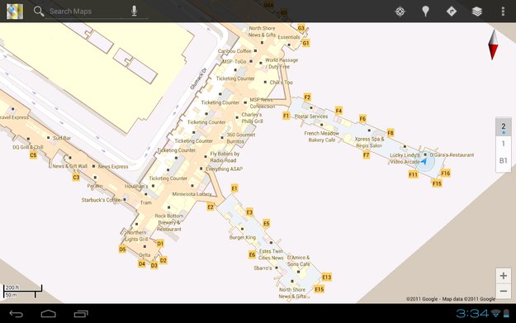Select gate marker G1
This screenshot has height=323, width=516.
(x=305, y=43)
